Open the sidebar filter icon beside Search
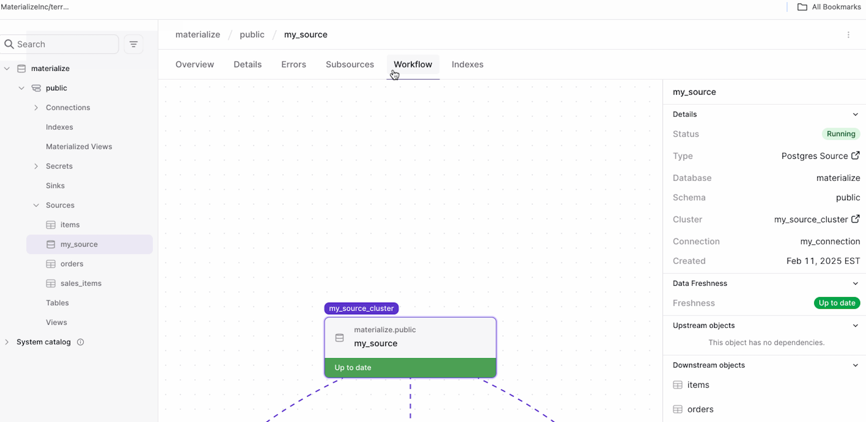 pyautogui.click(x=134, y=44)
